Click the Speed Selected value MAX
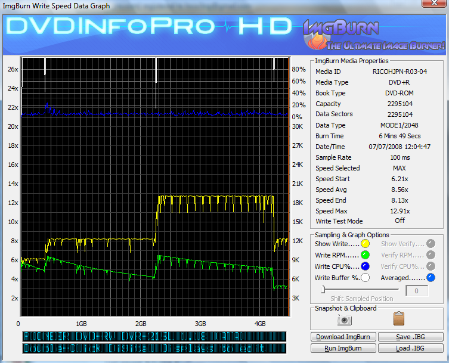The height and width of the screenshot is (363, 449). click(x=400, y=168)
